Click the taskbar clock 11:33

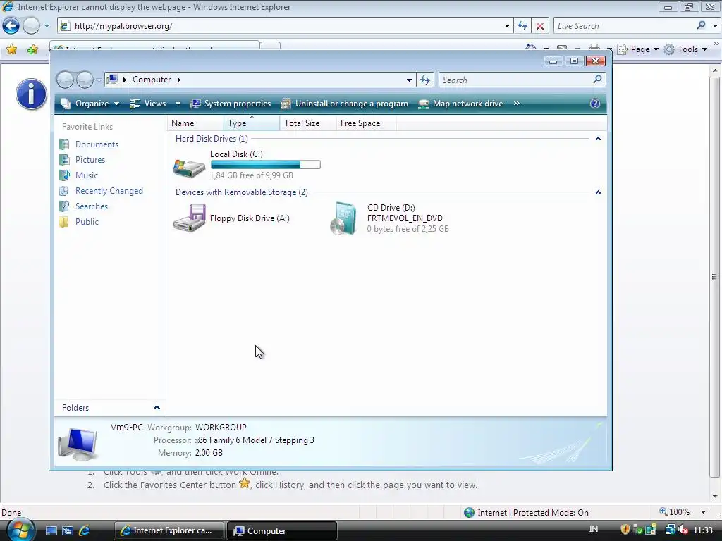[x=703, y=530]
